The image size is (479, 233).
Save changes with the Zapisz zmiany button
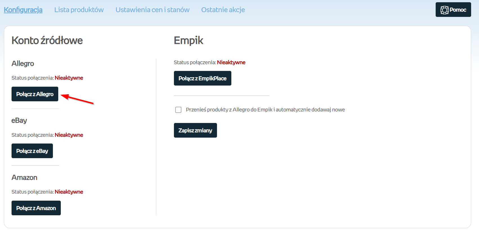coord(195,130)
